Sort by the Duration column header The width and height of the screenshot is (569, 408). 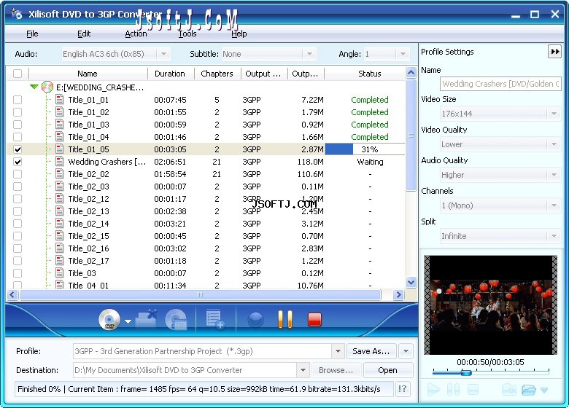(x=170, y=74)
